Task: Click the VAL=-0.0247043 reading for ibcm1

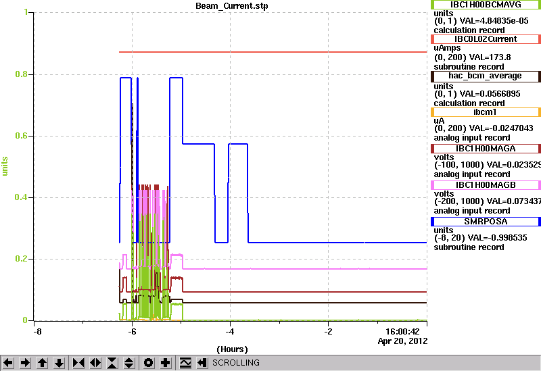Action: pos(500,128)
